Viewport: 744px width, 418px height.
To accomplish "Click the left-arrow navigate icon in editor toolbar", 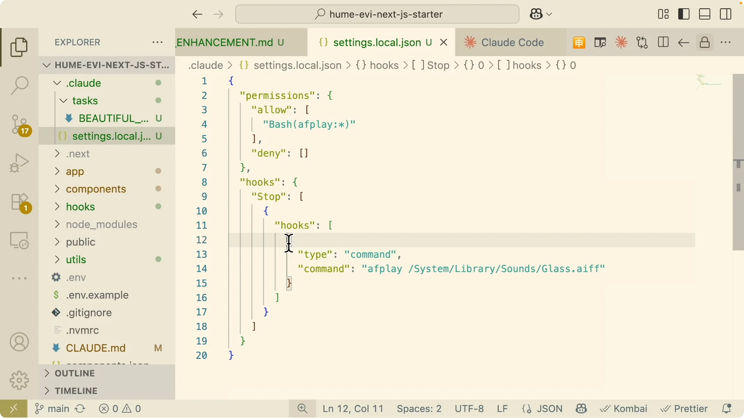I will tap(684, 43).
